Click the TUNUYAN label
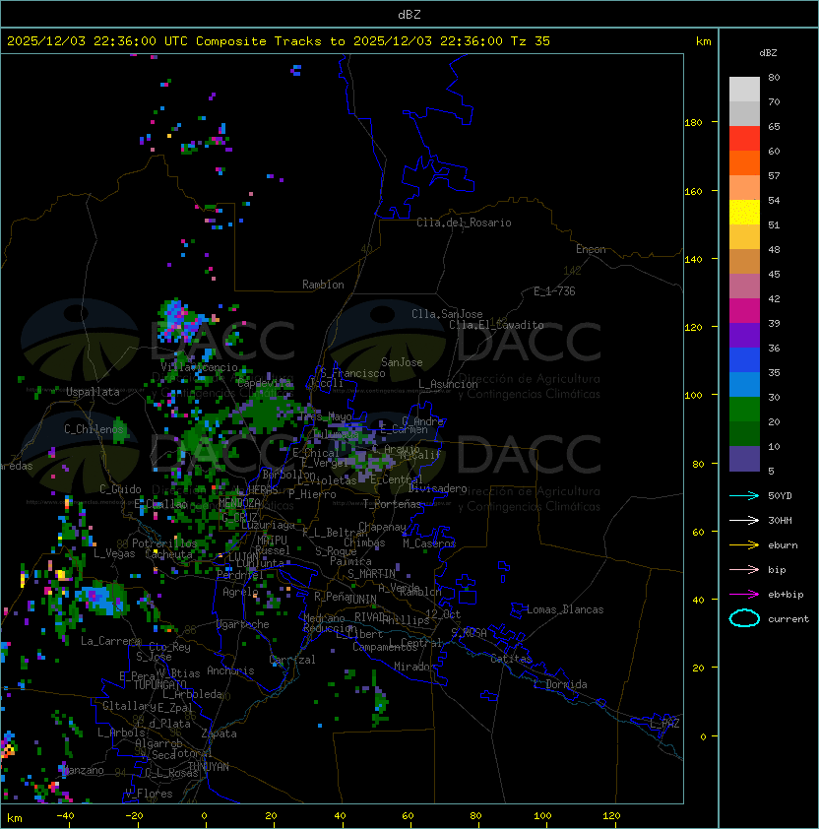 click(209, 767)
